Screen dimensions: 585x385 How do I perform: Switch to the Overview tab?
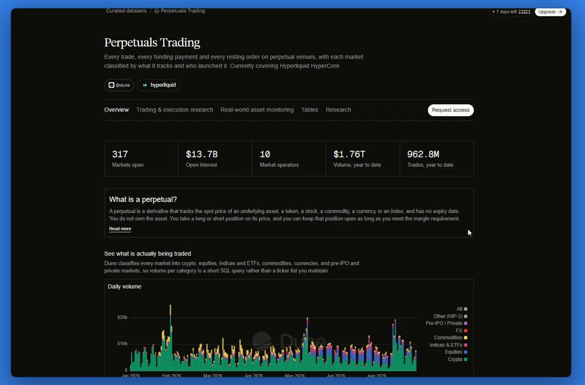117,110
